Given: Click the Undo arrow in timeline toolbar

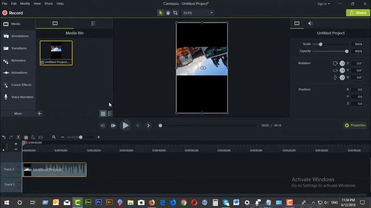Looking at the screenshot, I should pos(4,138).
